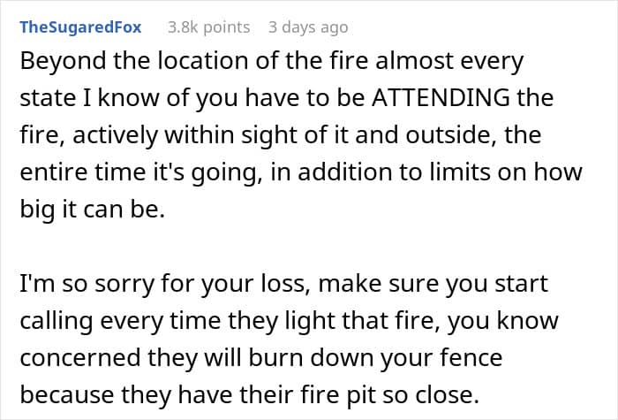
Task: Open the '3 days ago' timestamp permalink
Action: (x=308, y=27)
